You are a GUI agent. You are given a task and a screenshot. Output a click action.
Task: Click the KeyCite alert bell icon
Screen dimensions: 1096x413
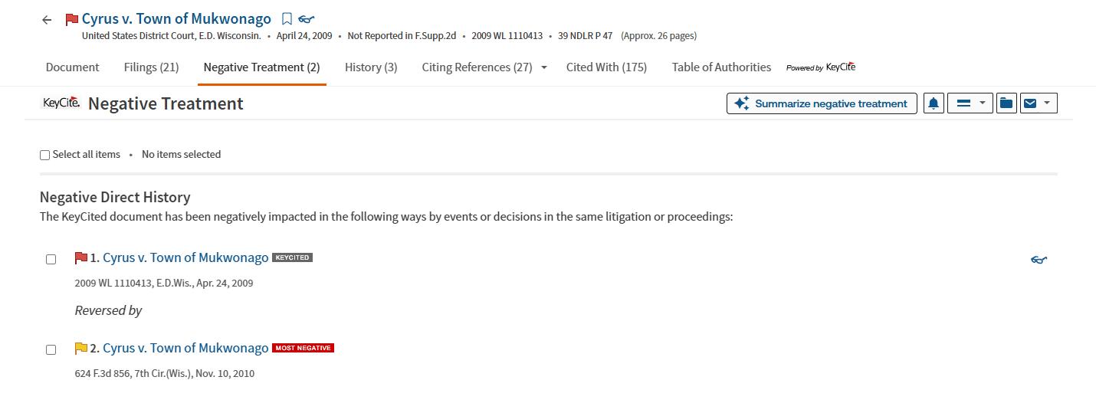pos(934,103)
